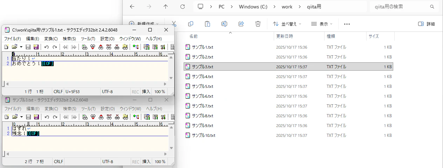Open file icon in サンプル3.txt editor window
This screenshot has height=168, width=443.
click(14, 117)
